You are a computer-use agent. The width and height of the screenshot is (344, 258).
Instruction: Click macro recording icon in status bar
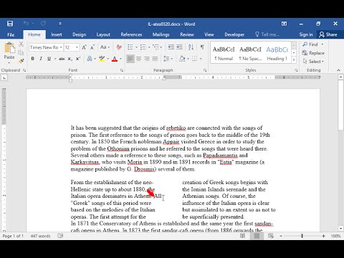(x=60, y=236)
